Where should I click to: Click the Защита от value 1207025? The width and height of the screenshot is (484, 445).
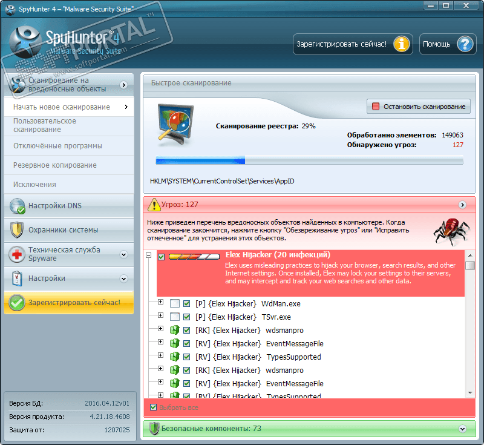pyautogui.click(x=117, y=430)
